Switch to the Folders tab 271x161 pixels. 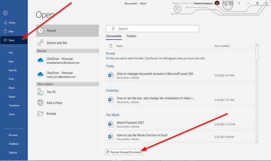(131, 36)
